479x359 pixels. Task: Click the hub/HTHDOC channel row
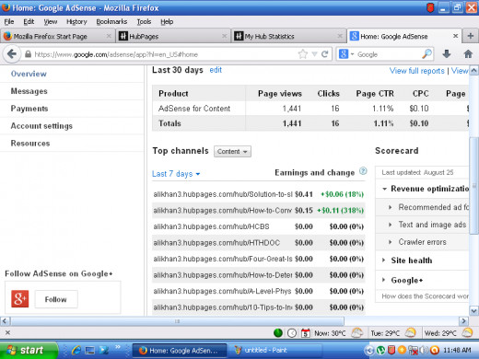click(x=259, y=243)
